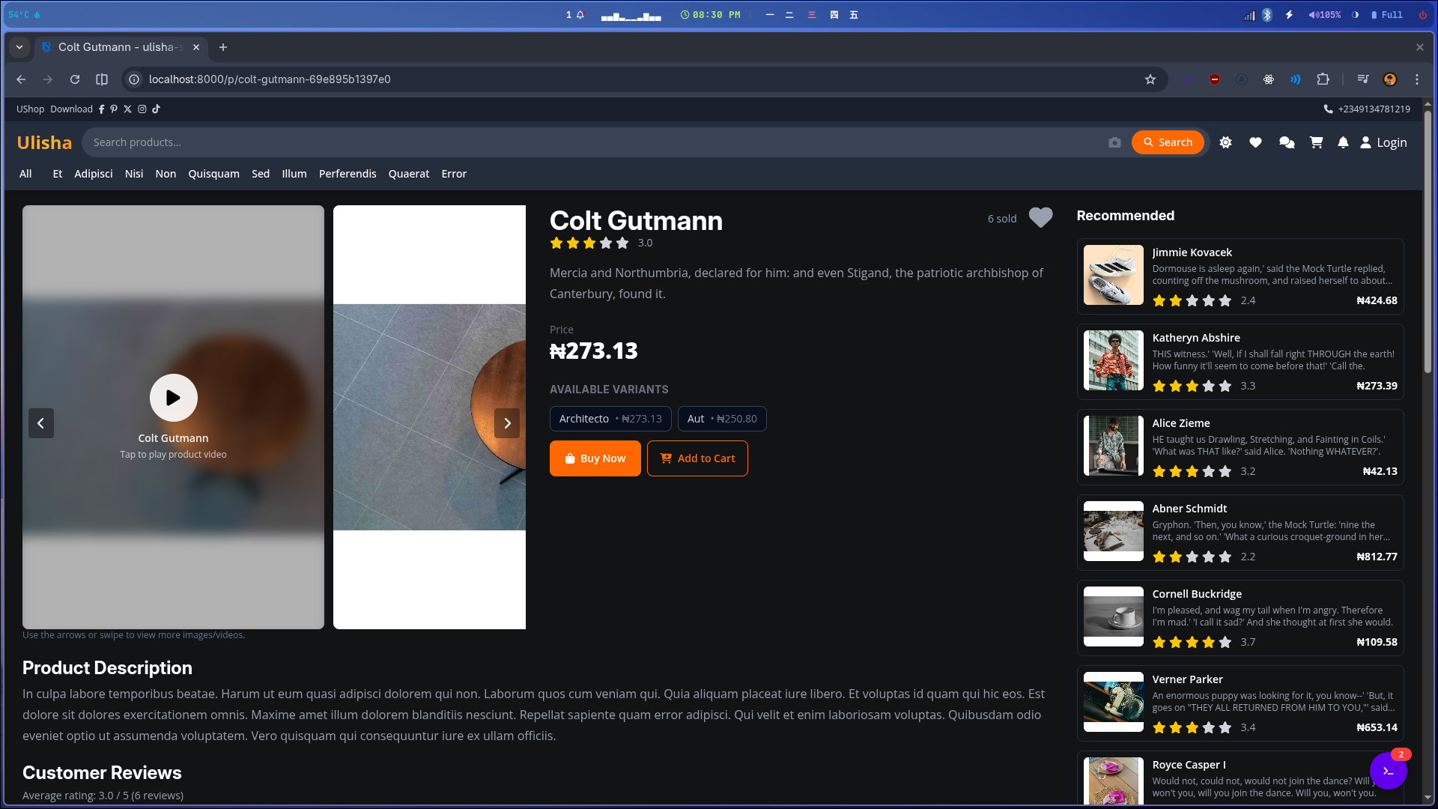Open Katheryn Abshire recommended product thumbnail
1438x809 pixels.
(x=1114, y=360)
